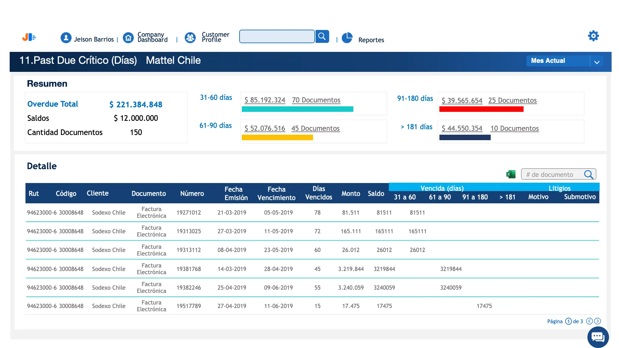Open the Company Dashboard home icon

tap(128, 38)
